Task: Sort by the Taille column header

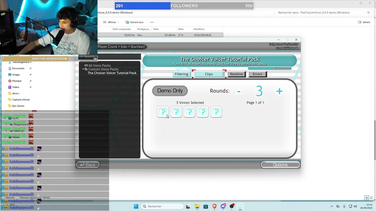Action: 156,29
